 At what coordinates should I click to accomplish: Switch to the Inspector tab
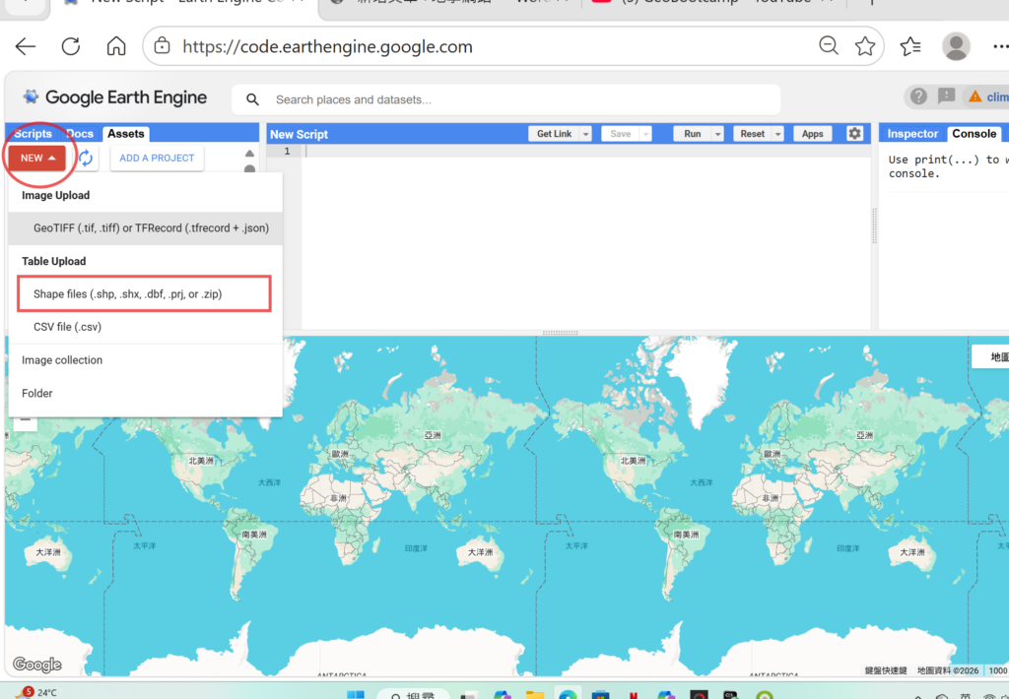(x=912, y=134)
